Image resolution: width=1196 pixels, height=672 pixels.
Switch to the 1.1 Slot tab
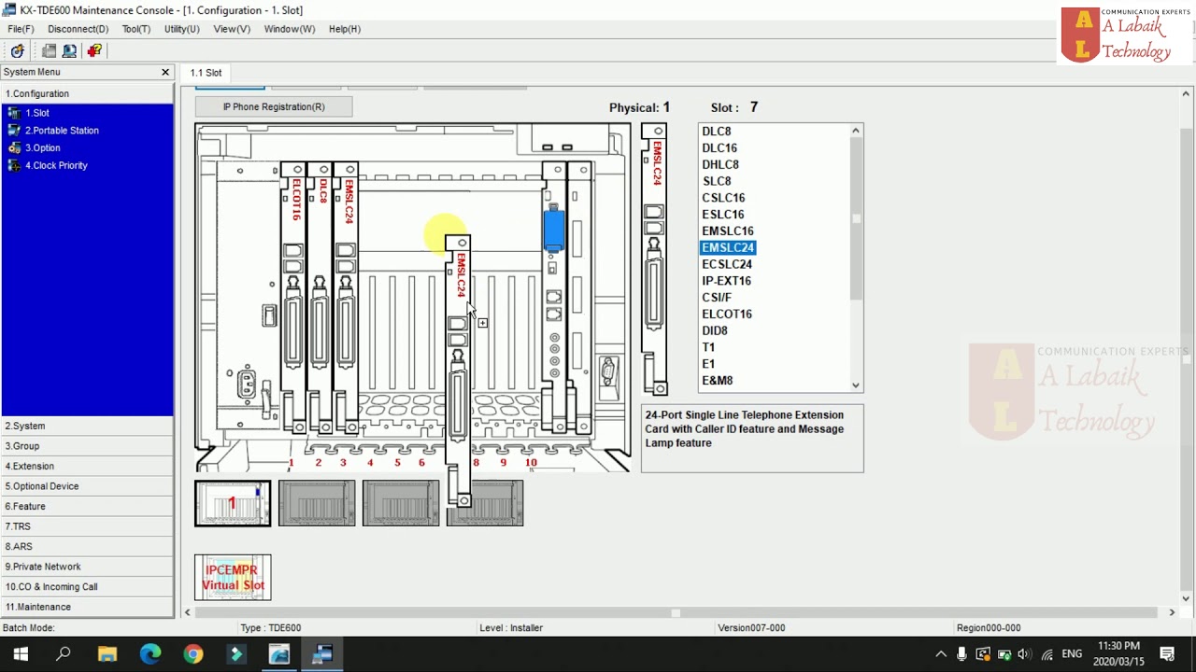click(x=206, y=73)
